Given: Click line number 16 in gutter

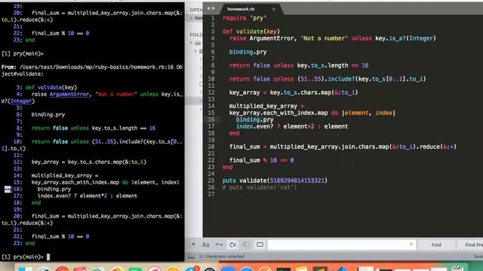Looking at the screenshot, I should pos(211,120).
